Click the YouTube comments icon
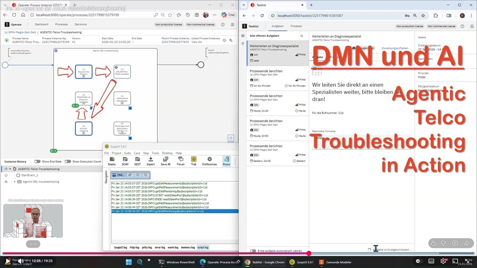Viewport: 477px width, 268px height. tap(455, 243)
